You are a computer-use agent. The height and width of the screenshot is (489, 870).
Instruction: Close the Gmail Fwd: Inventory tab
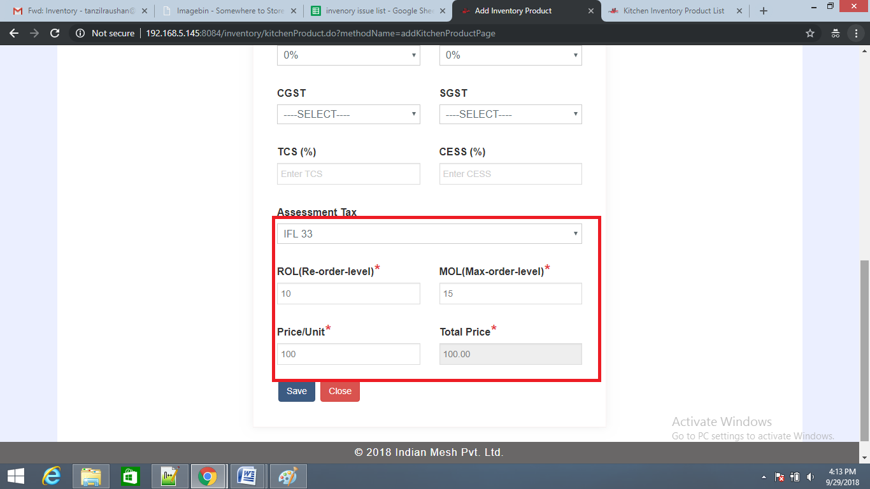coord(144,11)
